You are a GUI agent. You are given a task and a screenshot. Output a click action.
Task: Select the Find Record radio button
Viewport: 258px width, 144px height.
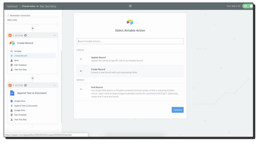pyautogui.click(x=81, y=89)
